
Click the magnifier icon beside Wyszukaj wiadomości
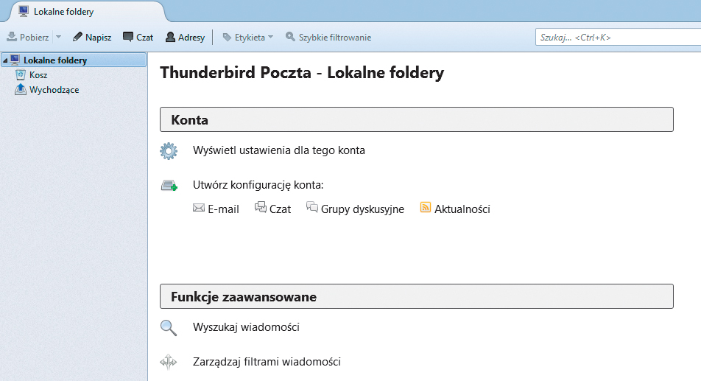tap(169, 328)
